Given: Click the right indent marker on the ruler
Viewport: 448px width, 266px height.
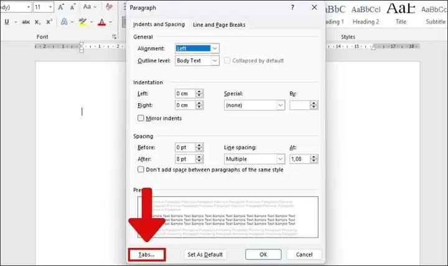Looking at the screenshot, I should [x=373, y=47].
